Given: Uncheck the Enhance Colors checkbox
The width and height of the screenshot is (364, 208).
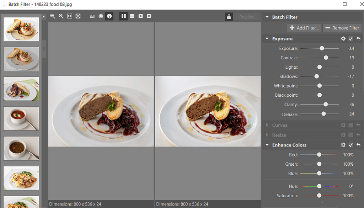Looking at the screenshot, I should (x=351, y=145).
